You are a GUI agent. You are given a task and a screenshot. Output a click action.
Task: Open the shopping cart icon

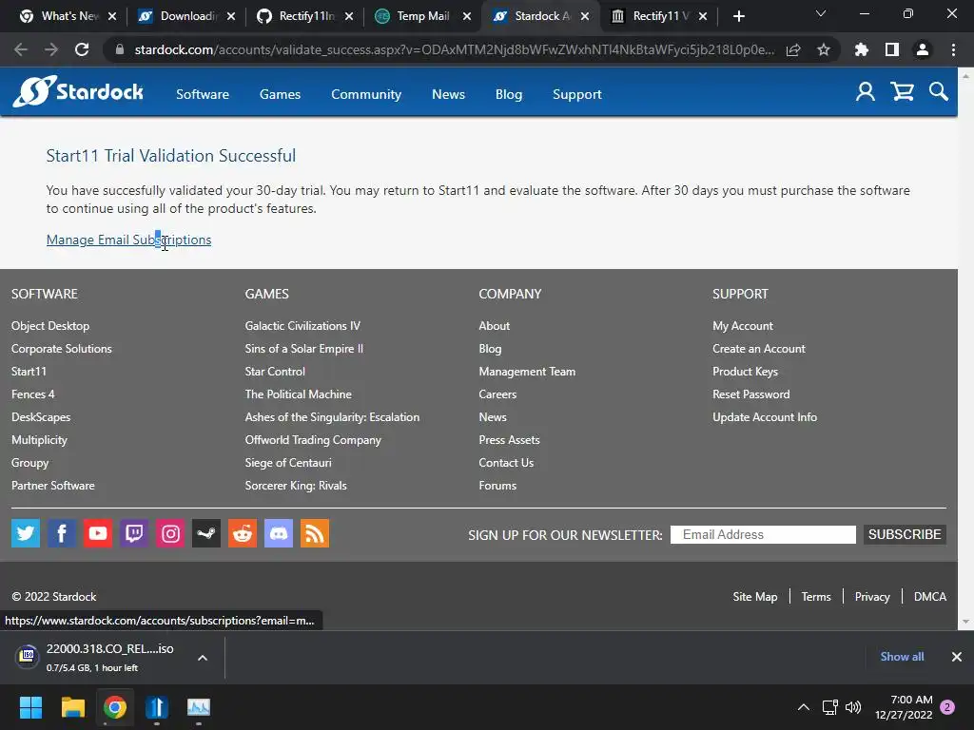[902, 92]
